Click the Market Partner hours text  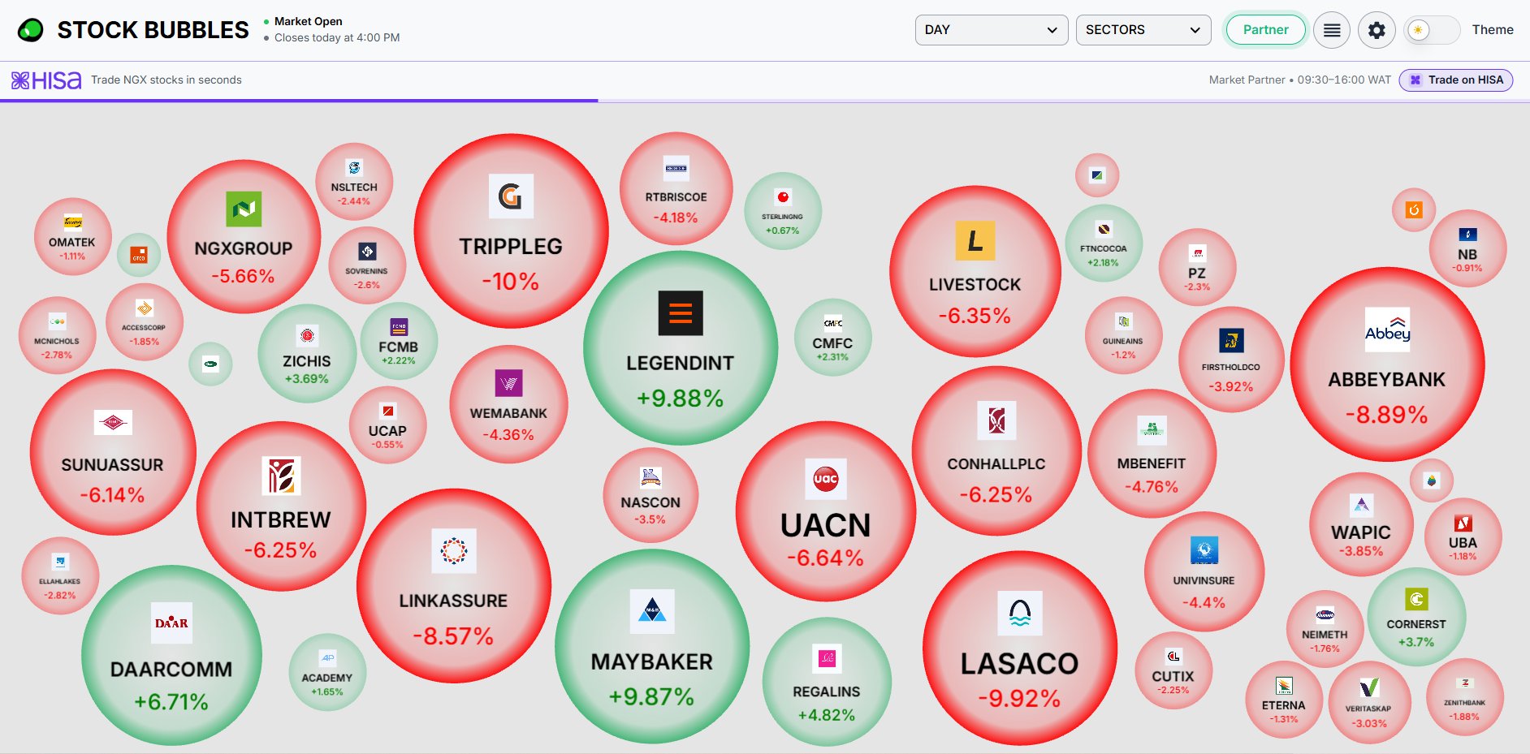(x=1299, y=80)
